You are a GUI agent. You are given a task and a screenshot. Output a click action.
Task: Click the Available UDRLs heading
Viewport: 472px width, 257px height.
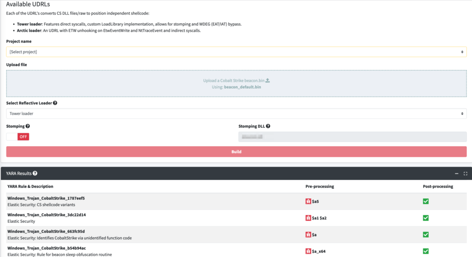tap(28, 4)
